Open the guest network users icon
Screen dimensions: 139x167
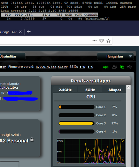[x=115, y=67]
